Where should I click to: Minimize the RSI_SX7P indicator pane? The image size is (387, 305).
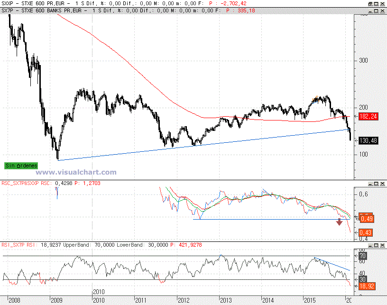point(370,245)
